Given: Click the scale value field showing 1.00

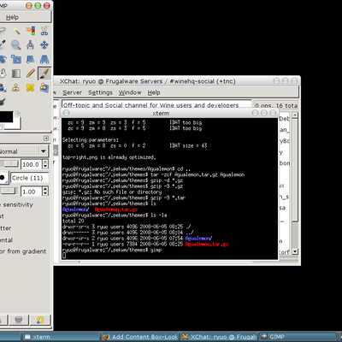Looking at the screenshot, I should 32,192.
